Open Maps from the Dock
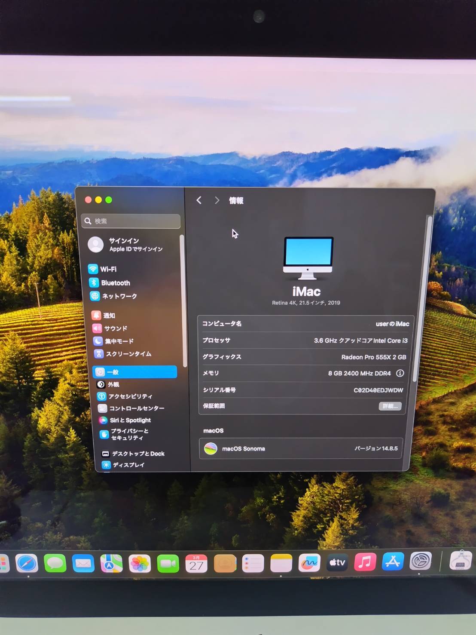 [x=111, y=563]
